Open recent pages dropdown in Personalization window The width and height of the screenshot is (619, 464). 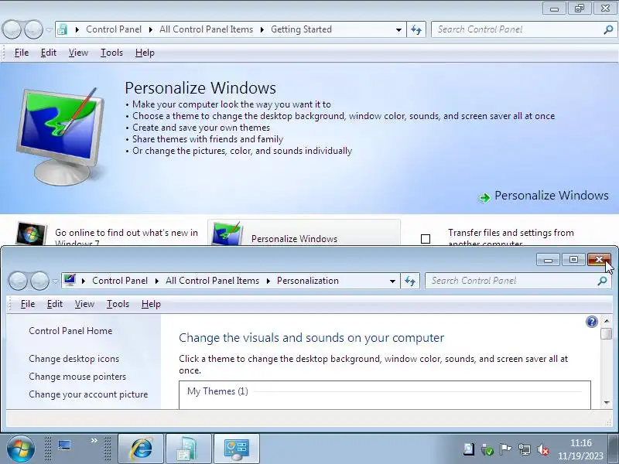pyautogui.click(x=55, y=281)
